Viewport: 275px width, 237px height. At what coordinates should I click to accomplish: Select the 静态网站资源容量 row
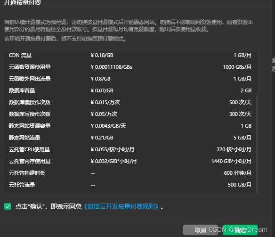(x=130, y=126)
